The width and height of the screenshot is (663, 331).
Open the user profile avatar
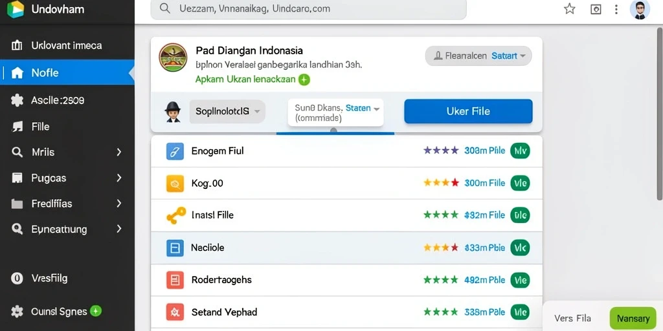(640, 9)
